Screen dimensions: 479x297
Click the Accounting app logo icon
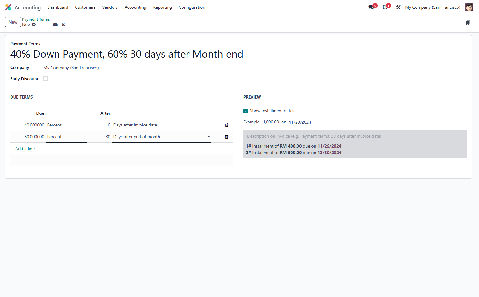[x=8, y=7]
